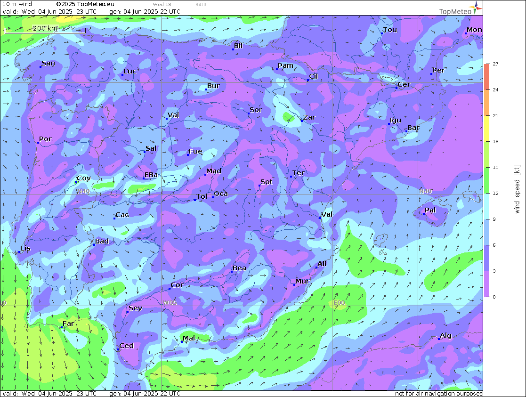
Task: Select the 'Mur' Murcia label
Action: pyautogui.click(x=302, y=281)
